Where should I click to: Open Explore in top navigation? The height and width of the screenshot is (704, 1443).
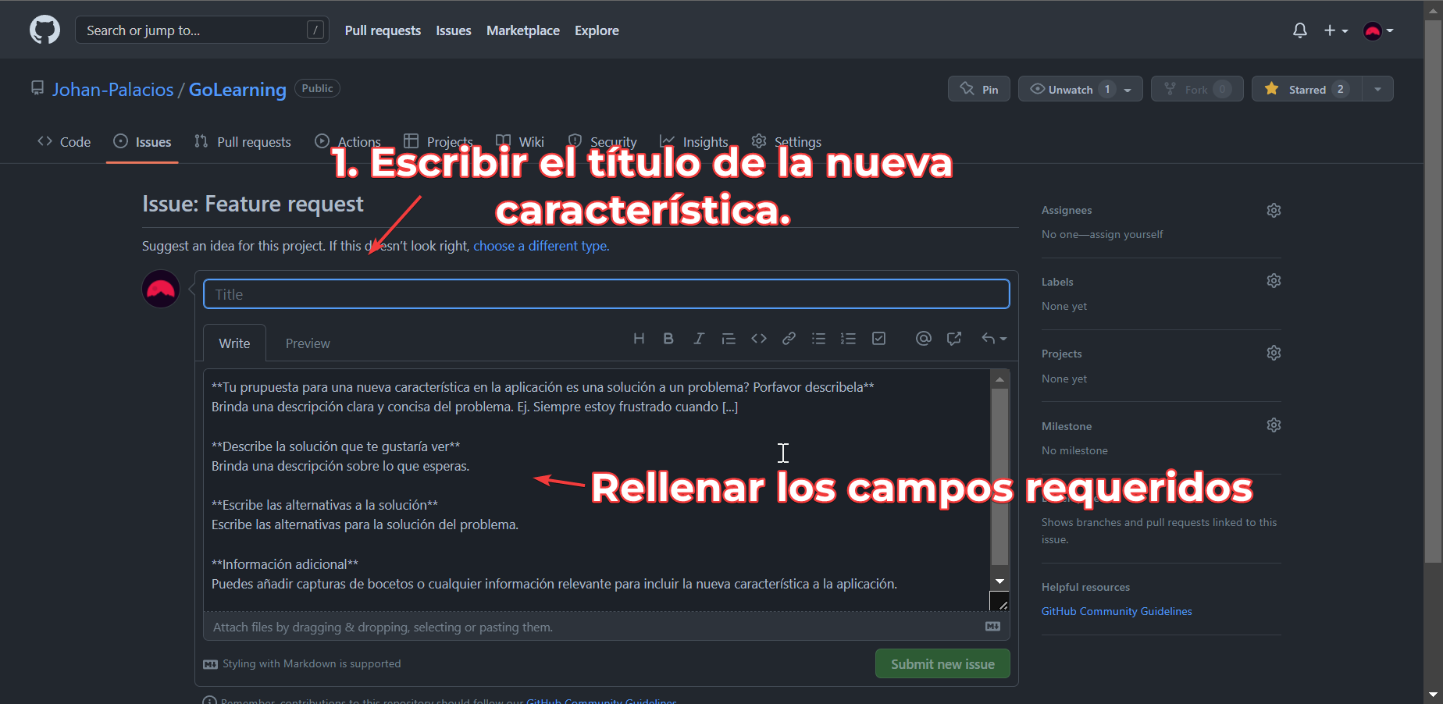click(597, 30)
